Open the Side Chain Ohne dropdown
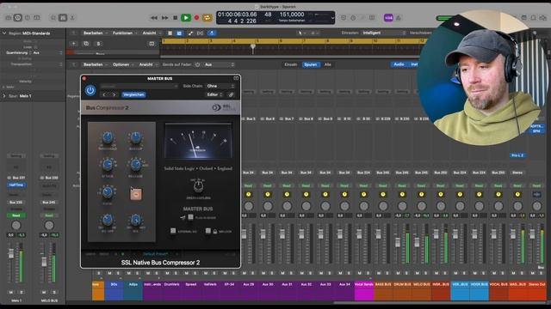The height and width of the screenshot is (309, 551). [x=220, y=86]
